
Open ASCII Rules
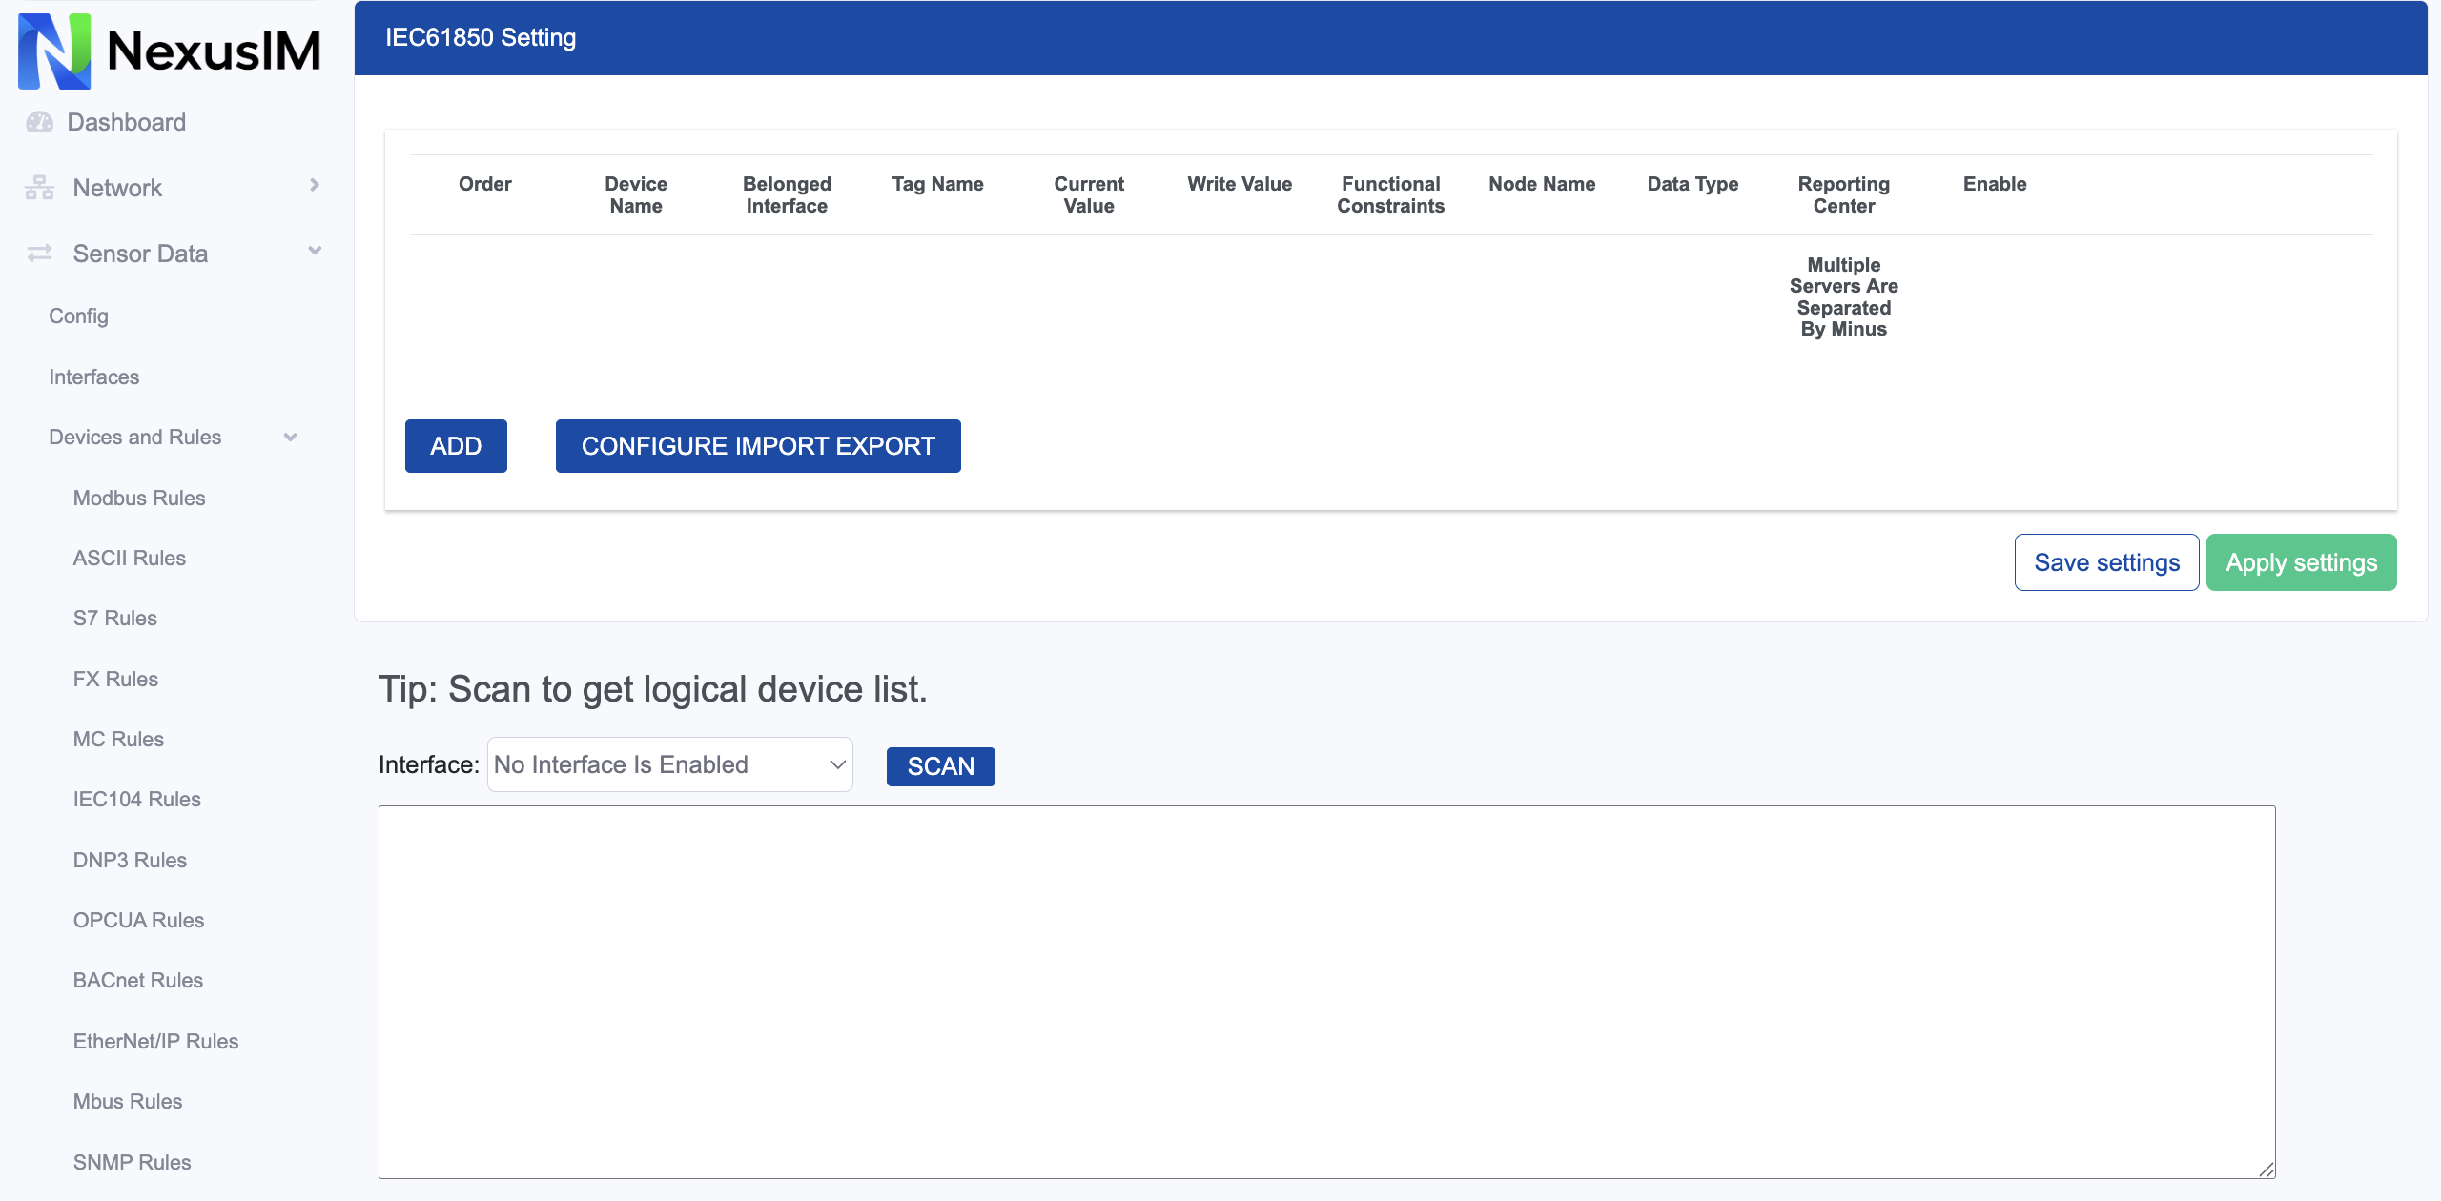130,558
